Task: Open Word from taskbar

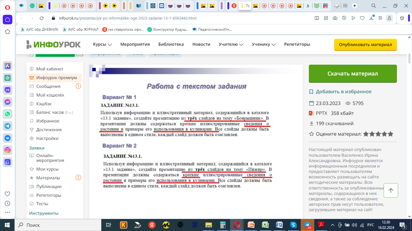Action: point(279,225)
